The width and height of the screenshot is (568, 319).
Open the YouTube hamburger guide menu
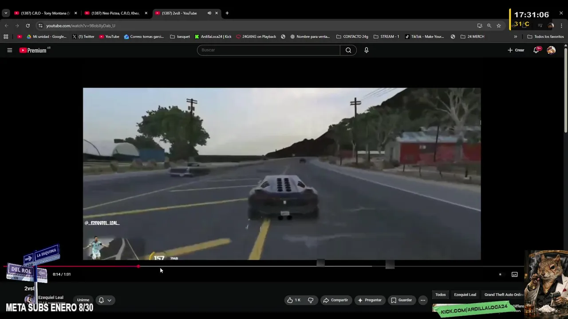tap(9, 50)
